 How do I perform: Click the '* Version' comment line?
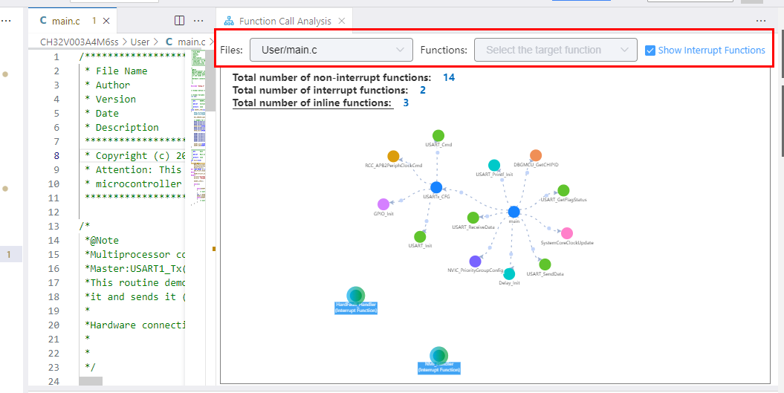[111, 99]
